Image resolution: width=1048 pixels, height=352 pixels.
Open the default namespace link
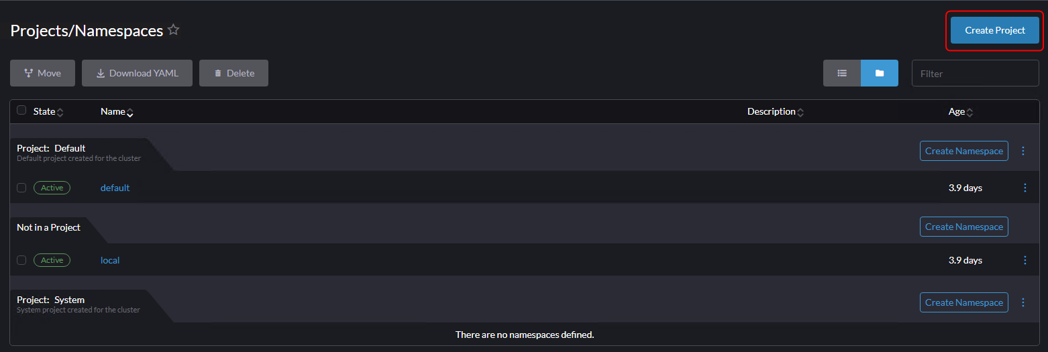pos(115,188)
